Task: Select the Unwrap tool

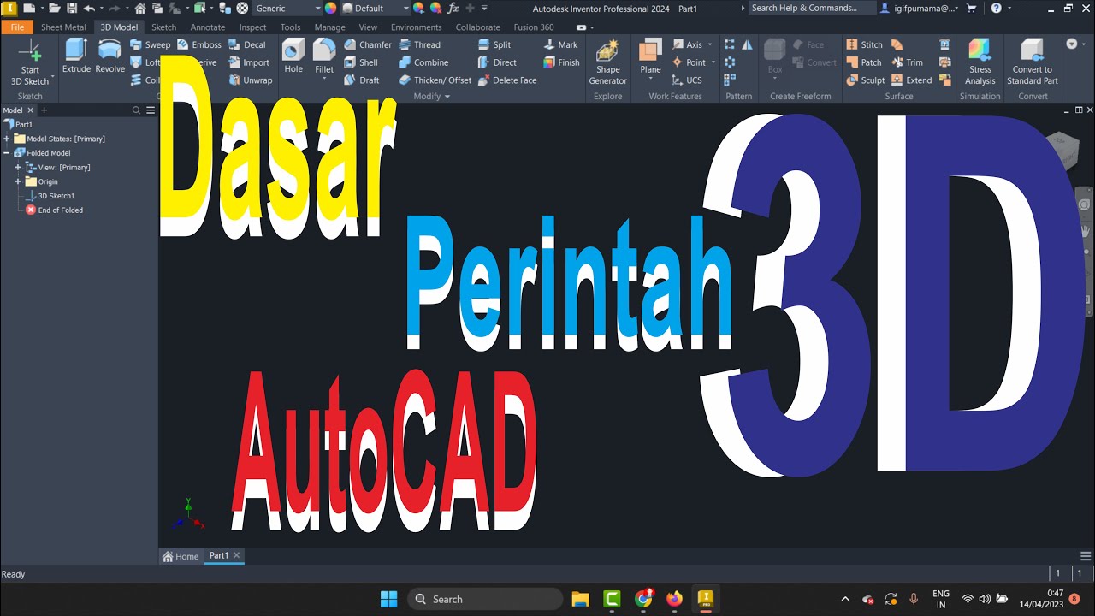Action: [251, 80]
